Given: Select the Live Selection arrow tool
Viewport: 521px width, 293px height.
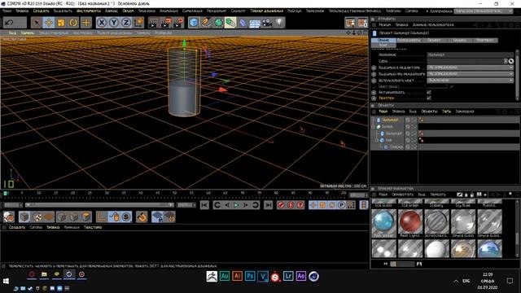Looking at the screenshot, I should coord(36,23).
